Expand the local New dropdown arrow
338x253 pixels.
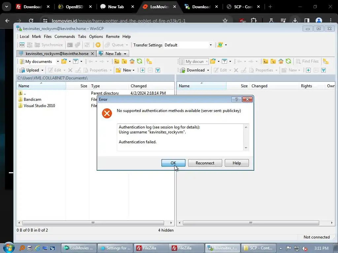(134, 70)
